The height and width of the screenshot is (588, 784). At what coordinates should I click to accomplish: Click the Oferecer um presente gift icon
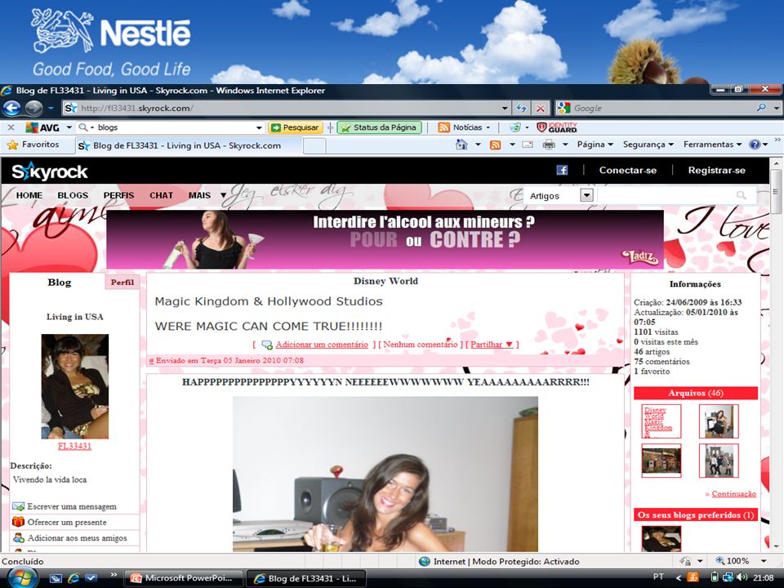pyautogui.click(x=19, y=522)
